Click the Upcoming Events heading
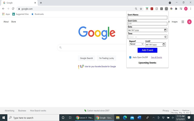This screenshot has width=194, height=121. (x=147, y=63)
